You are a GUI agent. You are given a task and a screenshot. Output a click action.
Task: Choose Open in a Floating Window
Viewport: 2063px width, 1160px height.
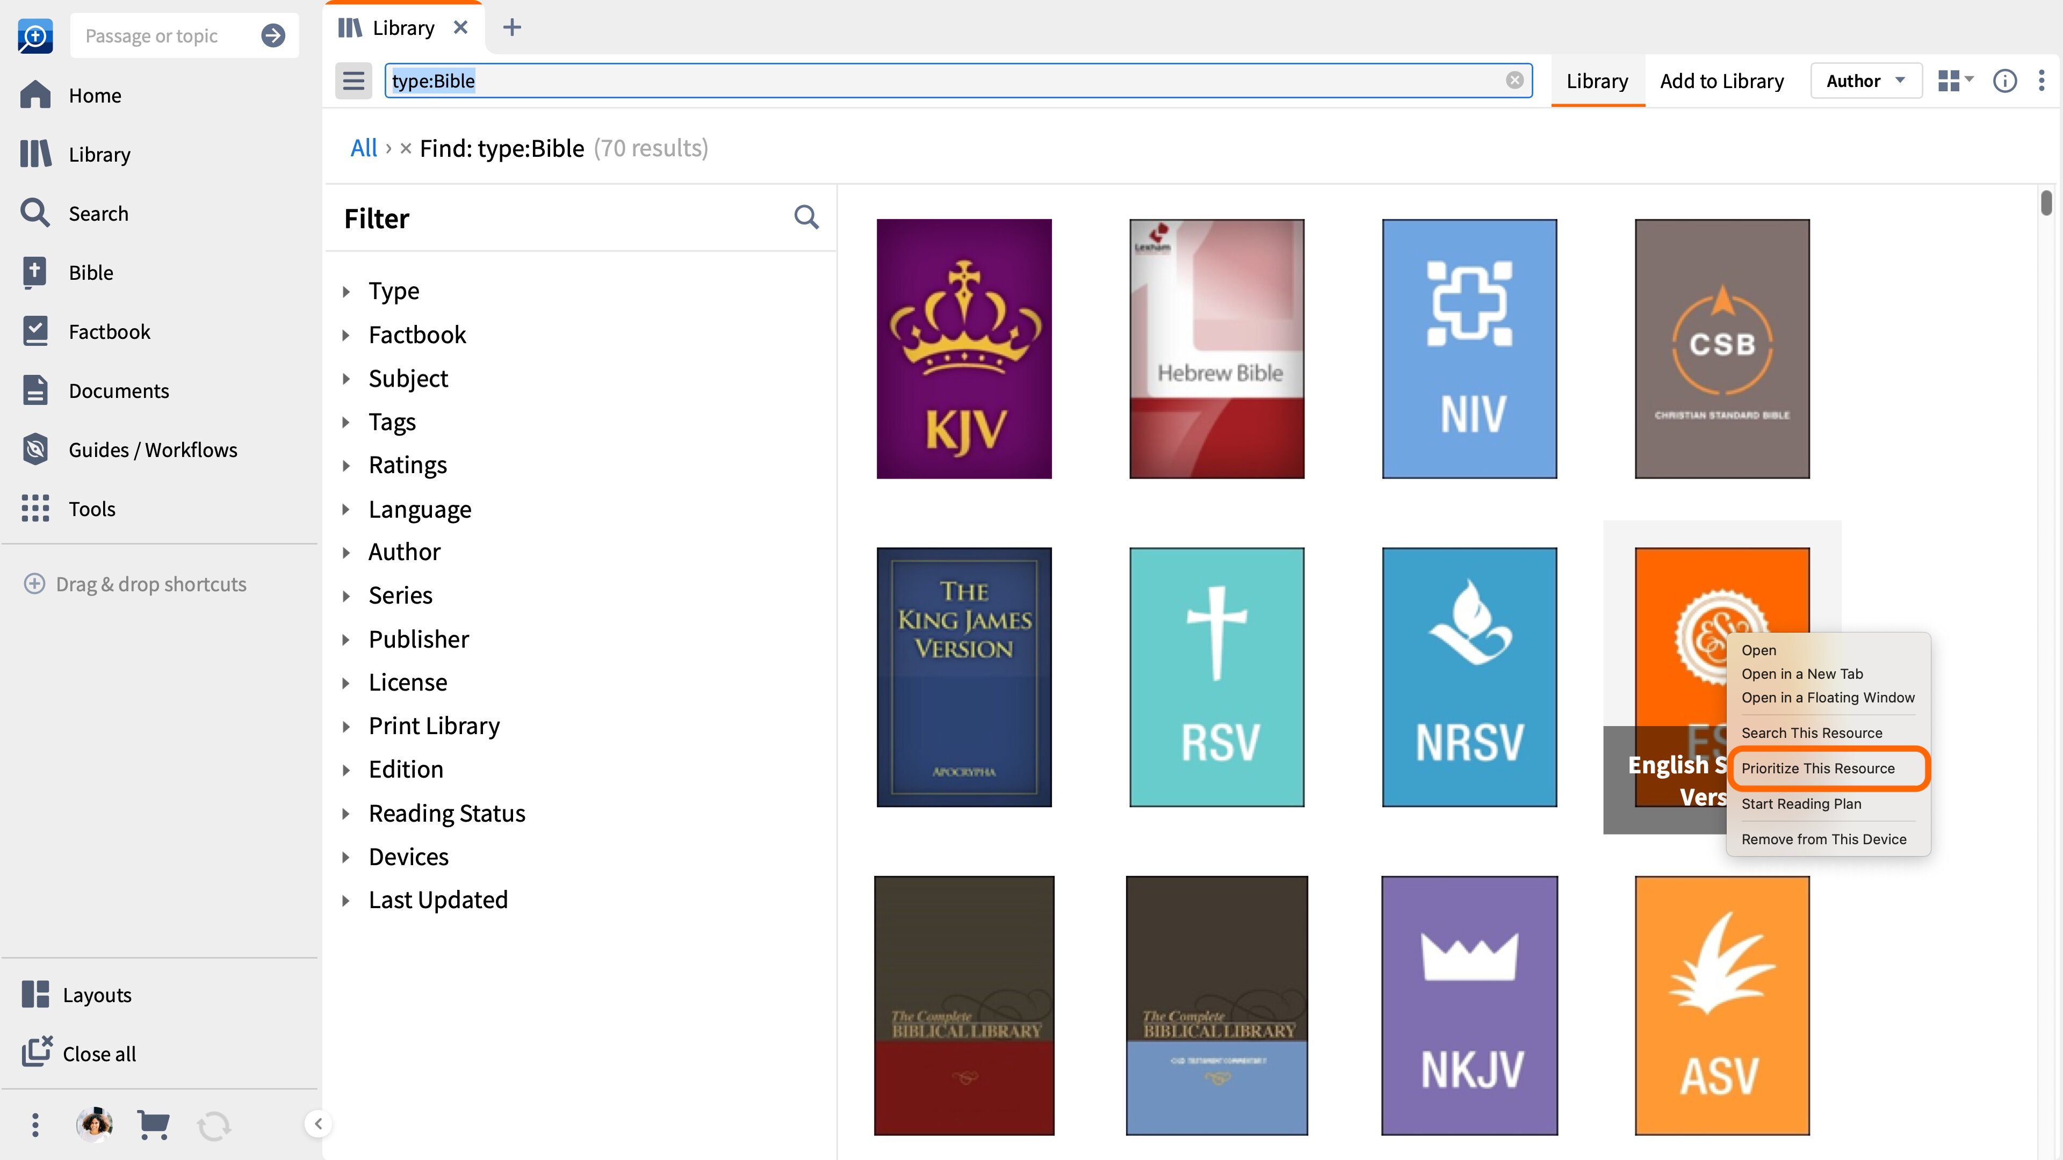pos(1828,697)
